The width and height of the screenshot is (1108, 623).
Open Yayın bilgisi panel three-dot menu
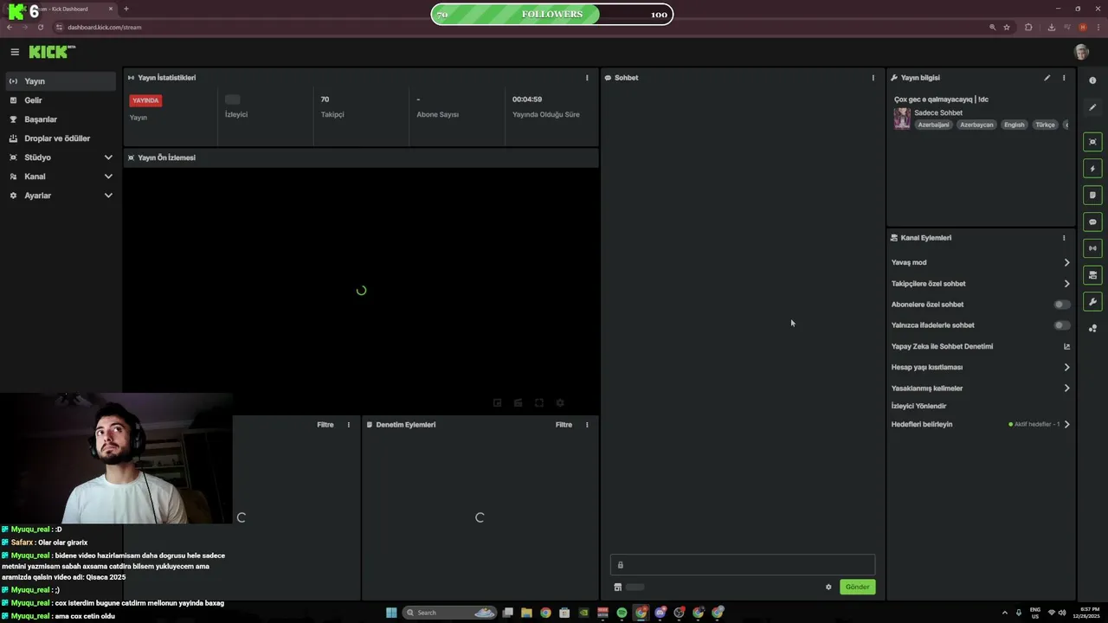1064,78
